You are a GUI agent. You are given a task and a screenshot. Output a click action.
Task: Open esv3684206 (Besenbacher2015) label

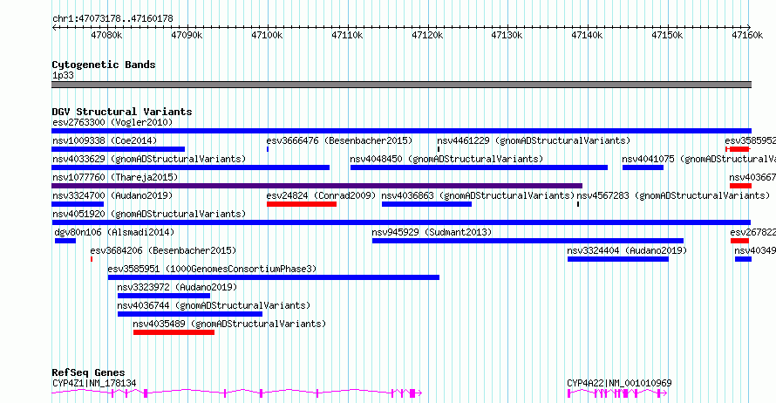point(163,250)
